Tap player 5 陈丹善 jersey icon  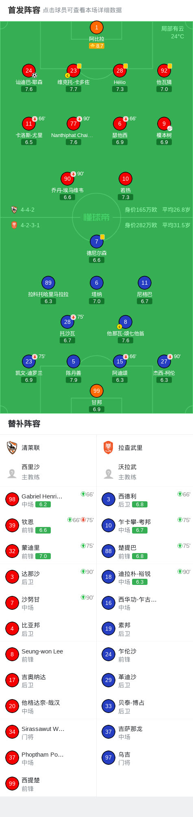(x=74, y=361)
